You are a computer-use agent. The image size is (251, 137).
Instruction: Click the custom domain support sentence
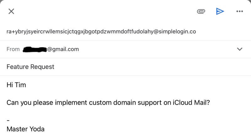(x=108, y=103)
